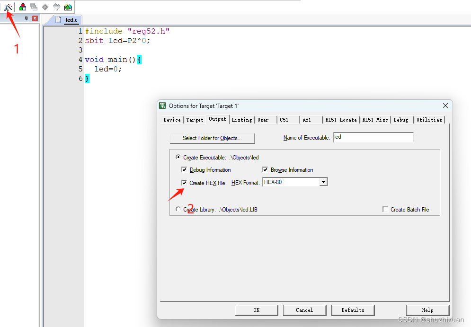The image size is (471, 327).
Task: Click code line '#include "reg52.h"'
Action: coord(127,31)
